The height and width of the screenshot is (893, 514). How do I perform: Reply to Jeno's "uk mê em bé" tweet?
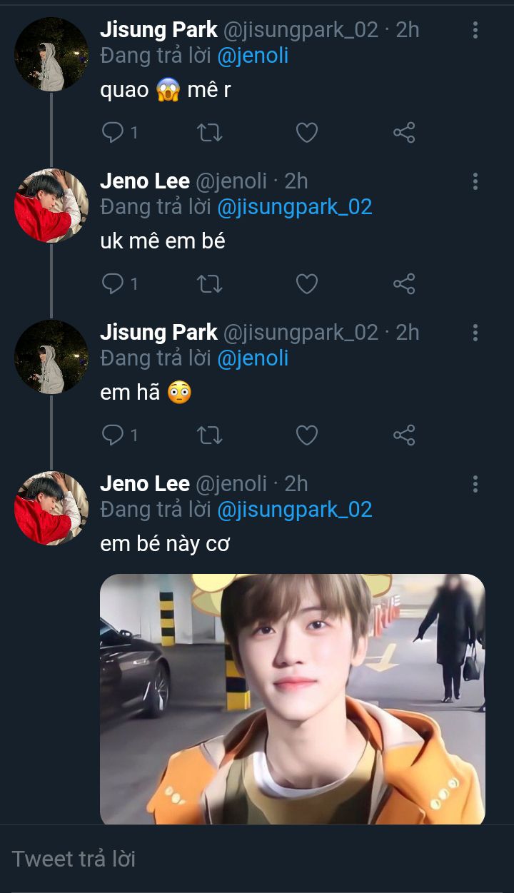(x=114, y=283)
